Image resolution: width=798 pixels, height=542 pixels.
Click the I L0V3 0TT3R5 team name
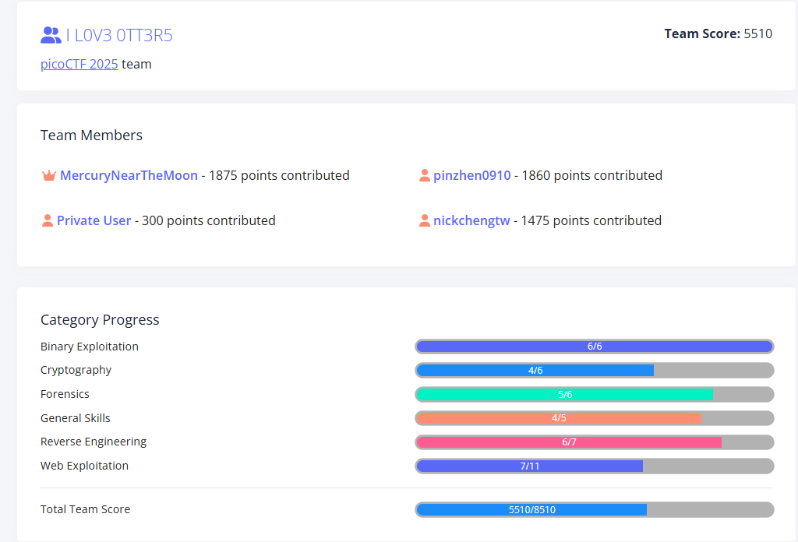(x=119, y=35)
